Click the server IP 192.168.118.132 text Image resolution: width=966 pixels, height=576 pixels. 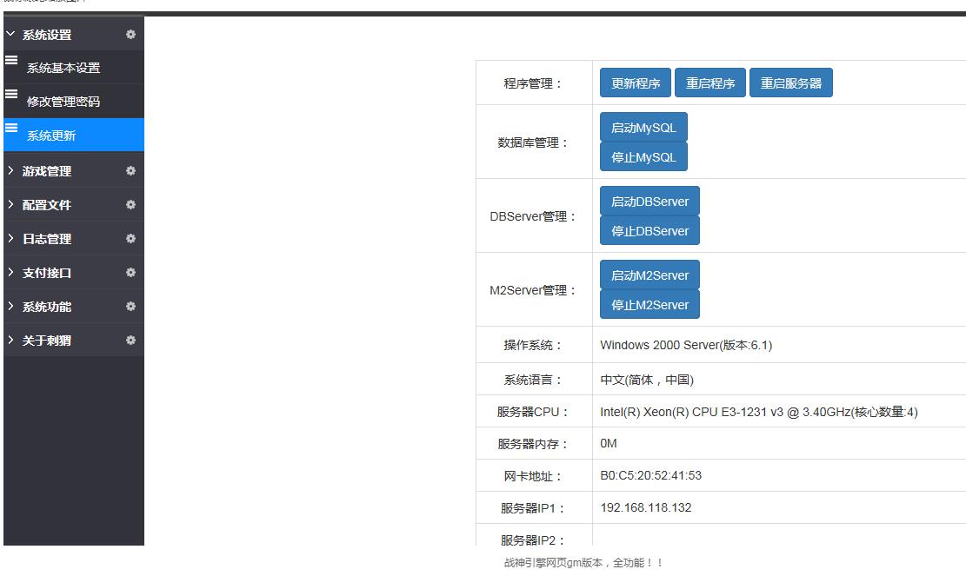pos(646,507)
